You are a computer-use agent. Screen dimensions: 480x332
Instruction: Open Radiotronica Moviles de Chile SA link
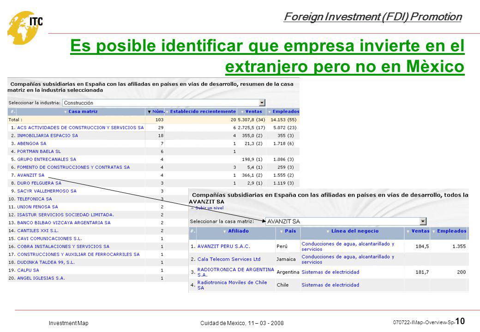coord(232,285)
